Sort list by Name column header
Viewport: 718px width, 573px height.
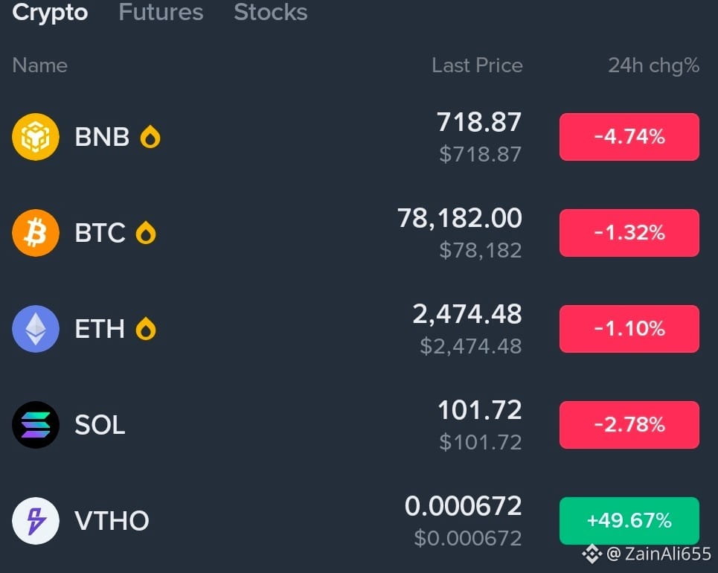coord(40,65)
